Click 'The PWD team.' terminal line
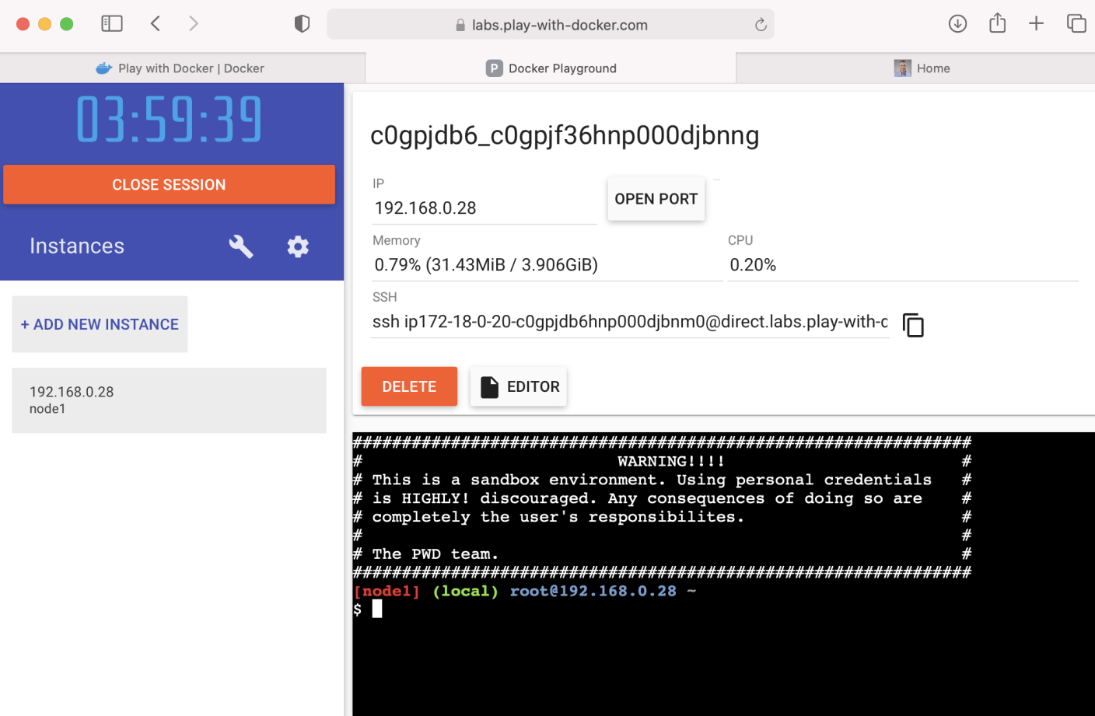Image resolution: width=1095 pixels, height=716 pixels. (435, 554)
